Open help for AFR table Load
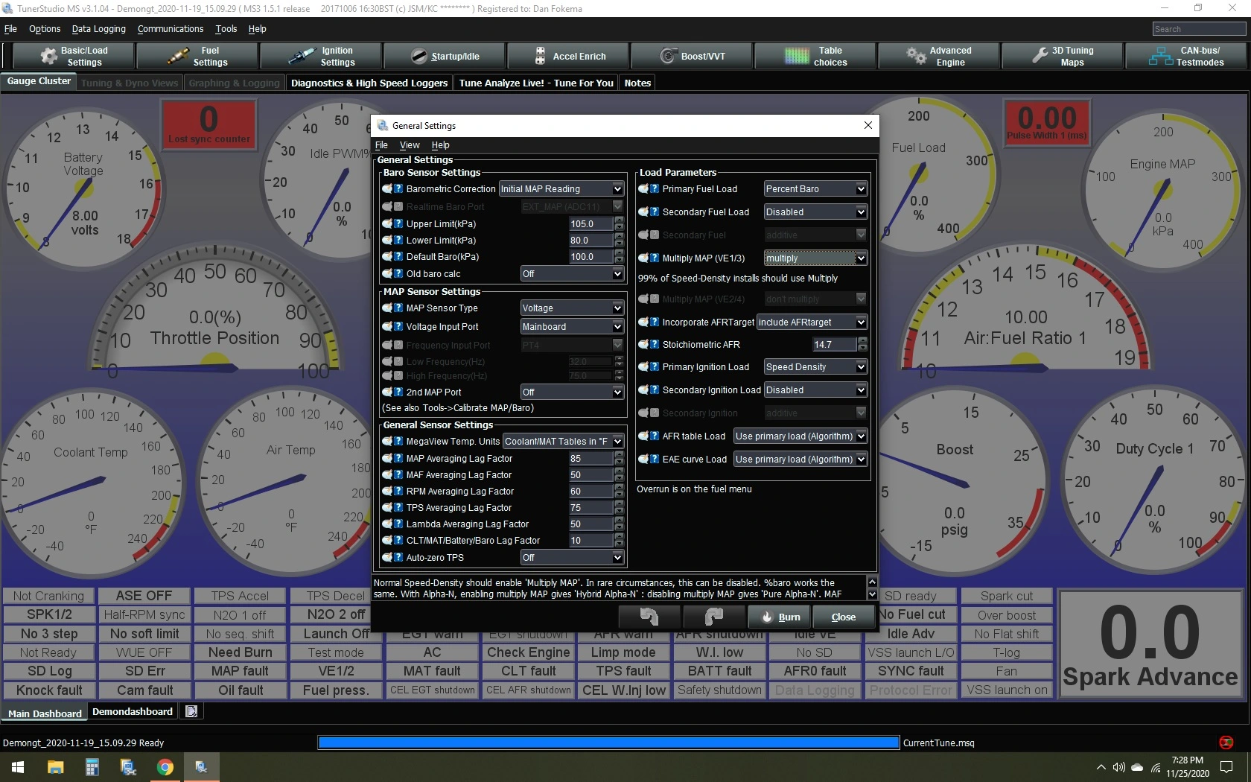The image size is (1251, 782). pos(655,436)
